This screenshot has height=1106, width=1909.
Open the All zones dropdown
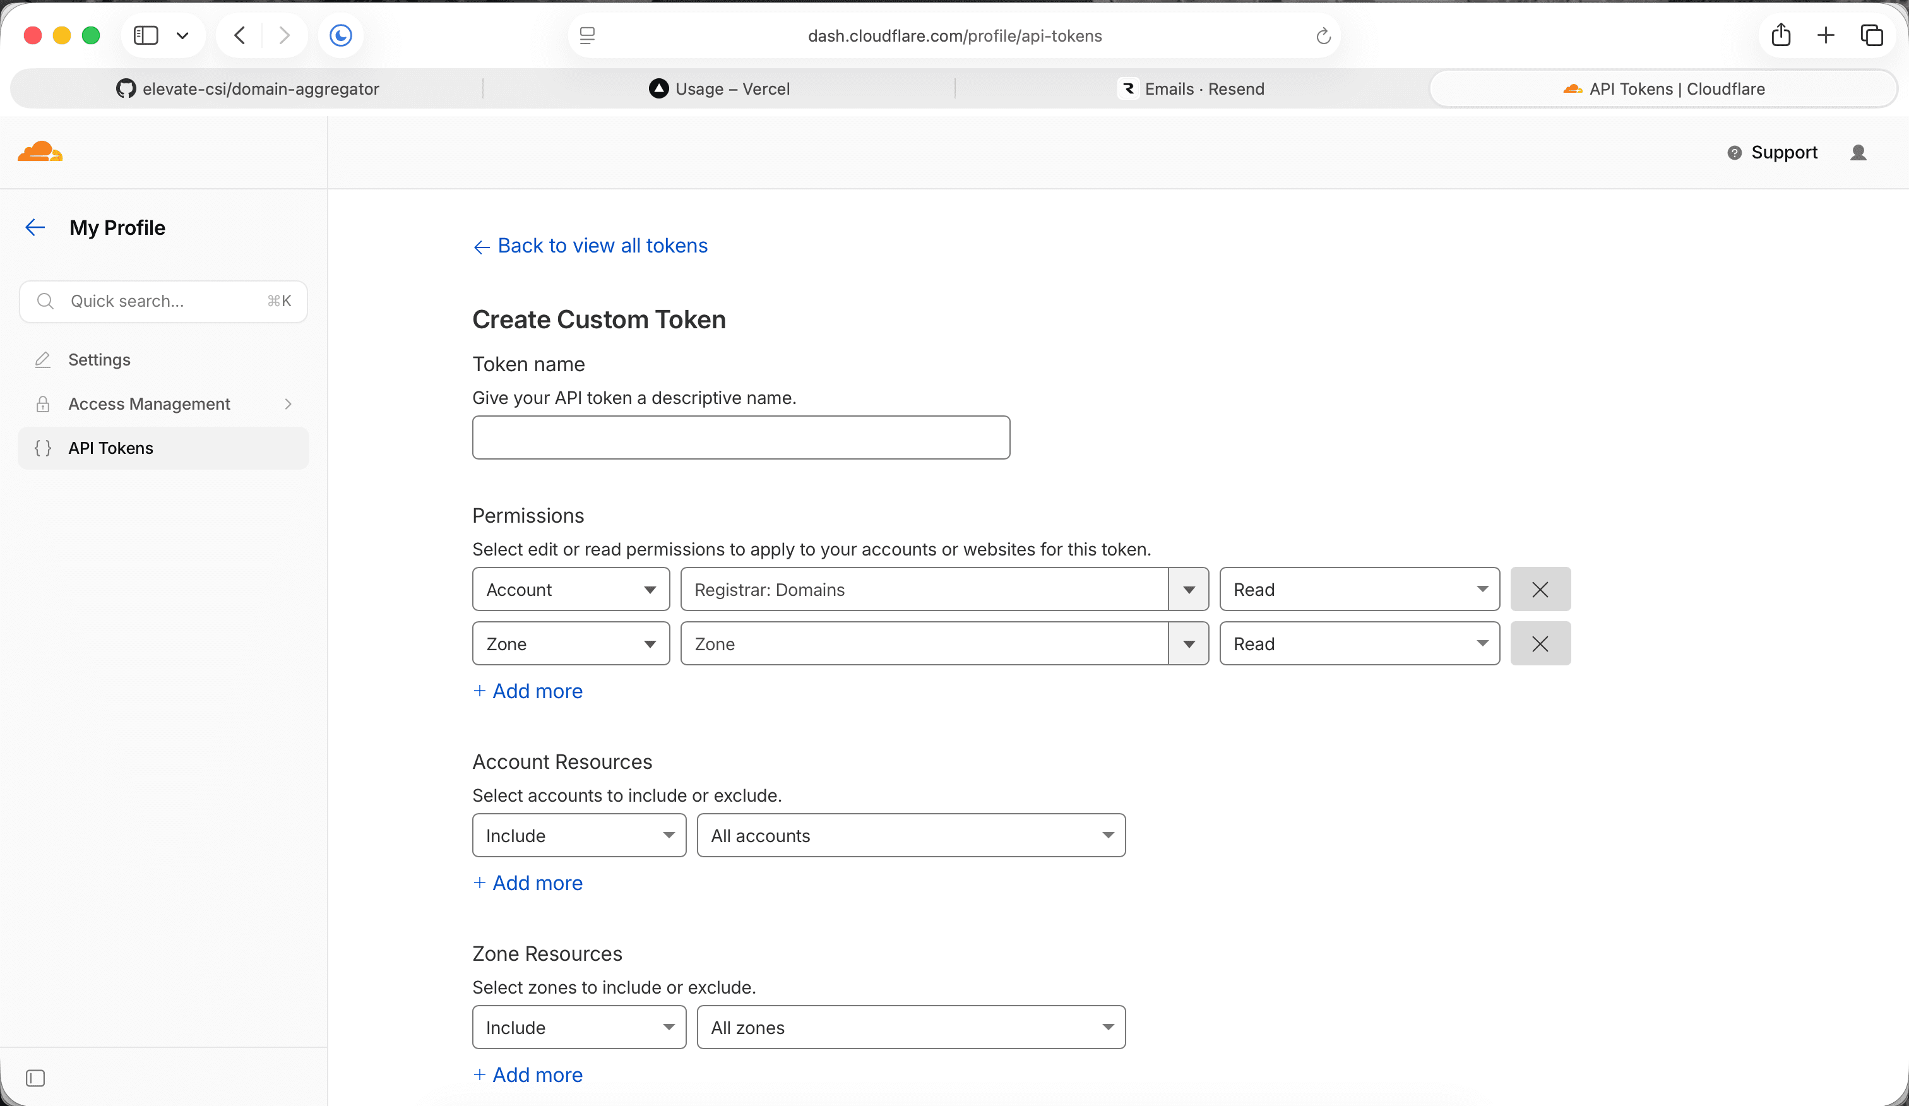(x=912, y=1027)
